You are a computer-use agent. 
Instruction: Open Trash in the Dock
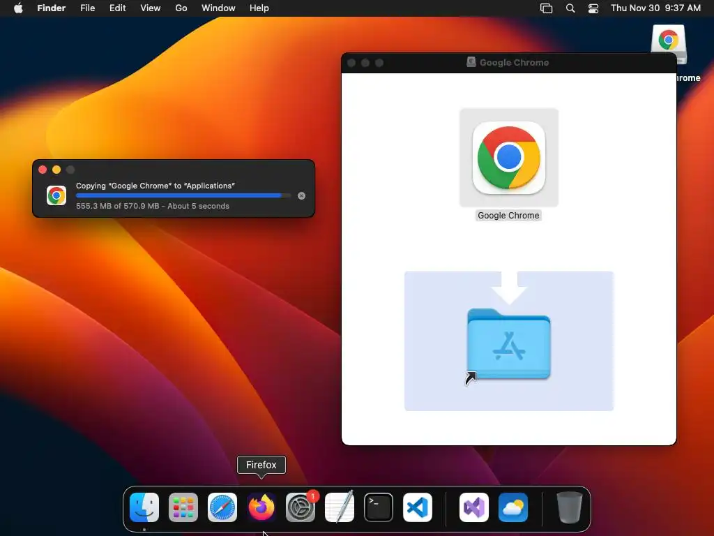click(x=570, y=507)
